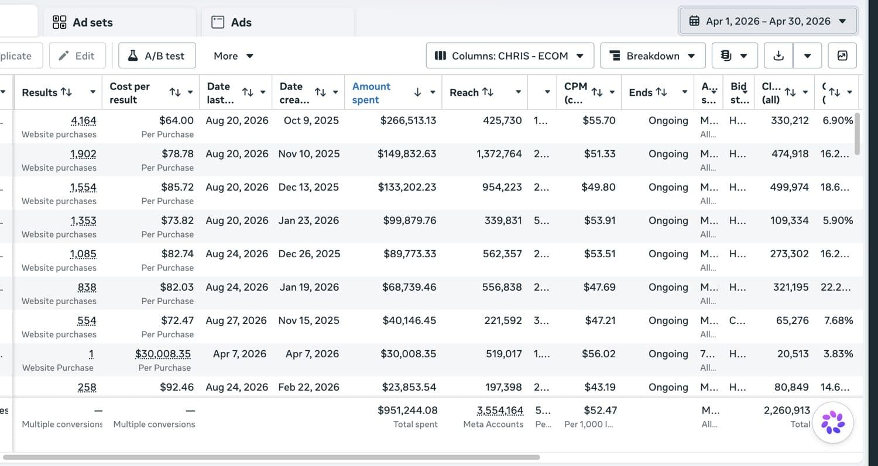Image resolution: width=878 pixels, height=466 pixels.
Task: Sort by Results column arrows icon
Action: point(66,92)
